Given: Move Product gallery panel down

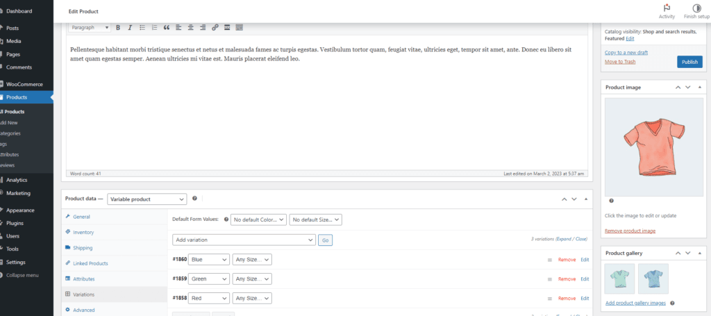Looking at the screenshot, I should (x=688, y=253).
